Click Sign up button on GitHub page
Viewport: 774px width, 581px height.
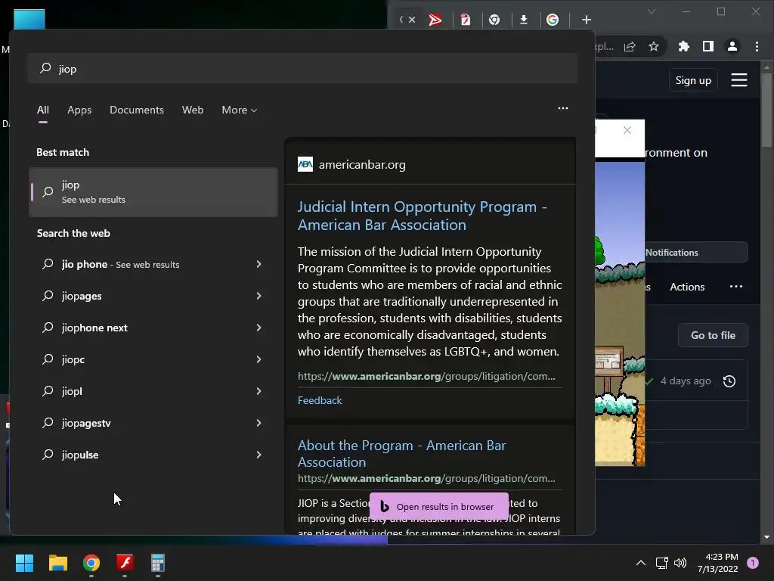point(693,80)
